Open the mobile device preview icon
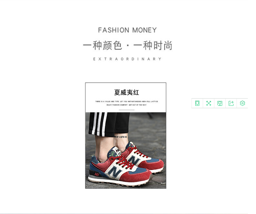The height and width of the screenshot is (214, 256). click(197, 103)
